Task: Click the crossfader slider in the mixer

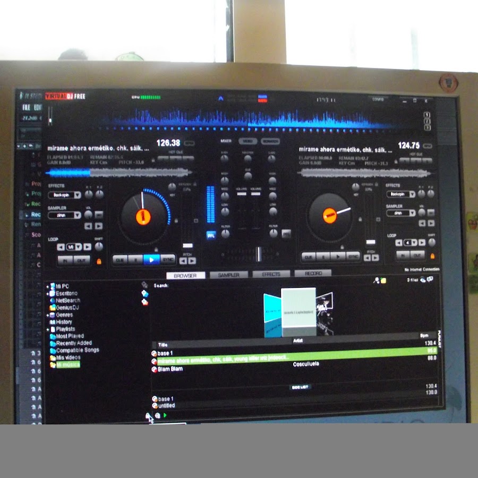Action: pyautogui.click(x=259, y=254)
